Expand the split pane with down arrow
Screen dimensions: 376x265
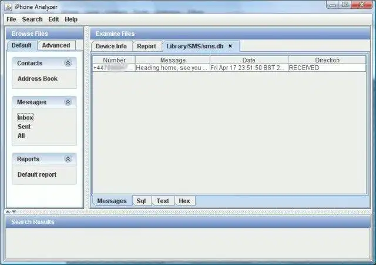[x=14, y=211]
